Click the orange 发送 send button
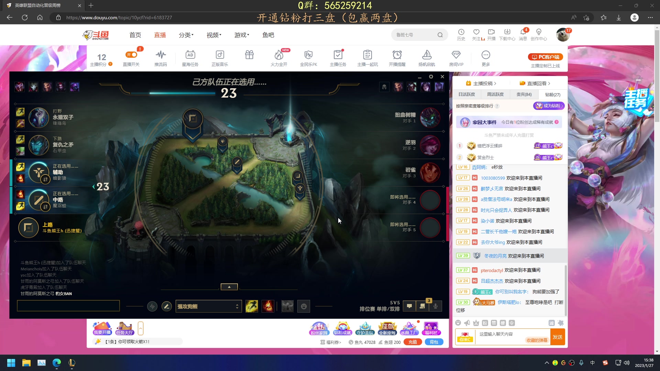This screenshot has height=371, width=660. pyautogui.click(x=557, y=337)
